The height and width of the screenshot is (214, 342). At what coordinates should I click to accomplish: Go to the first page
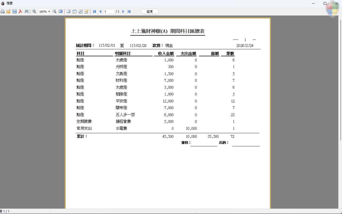tap(94, 11)
